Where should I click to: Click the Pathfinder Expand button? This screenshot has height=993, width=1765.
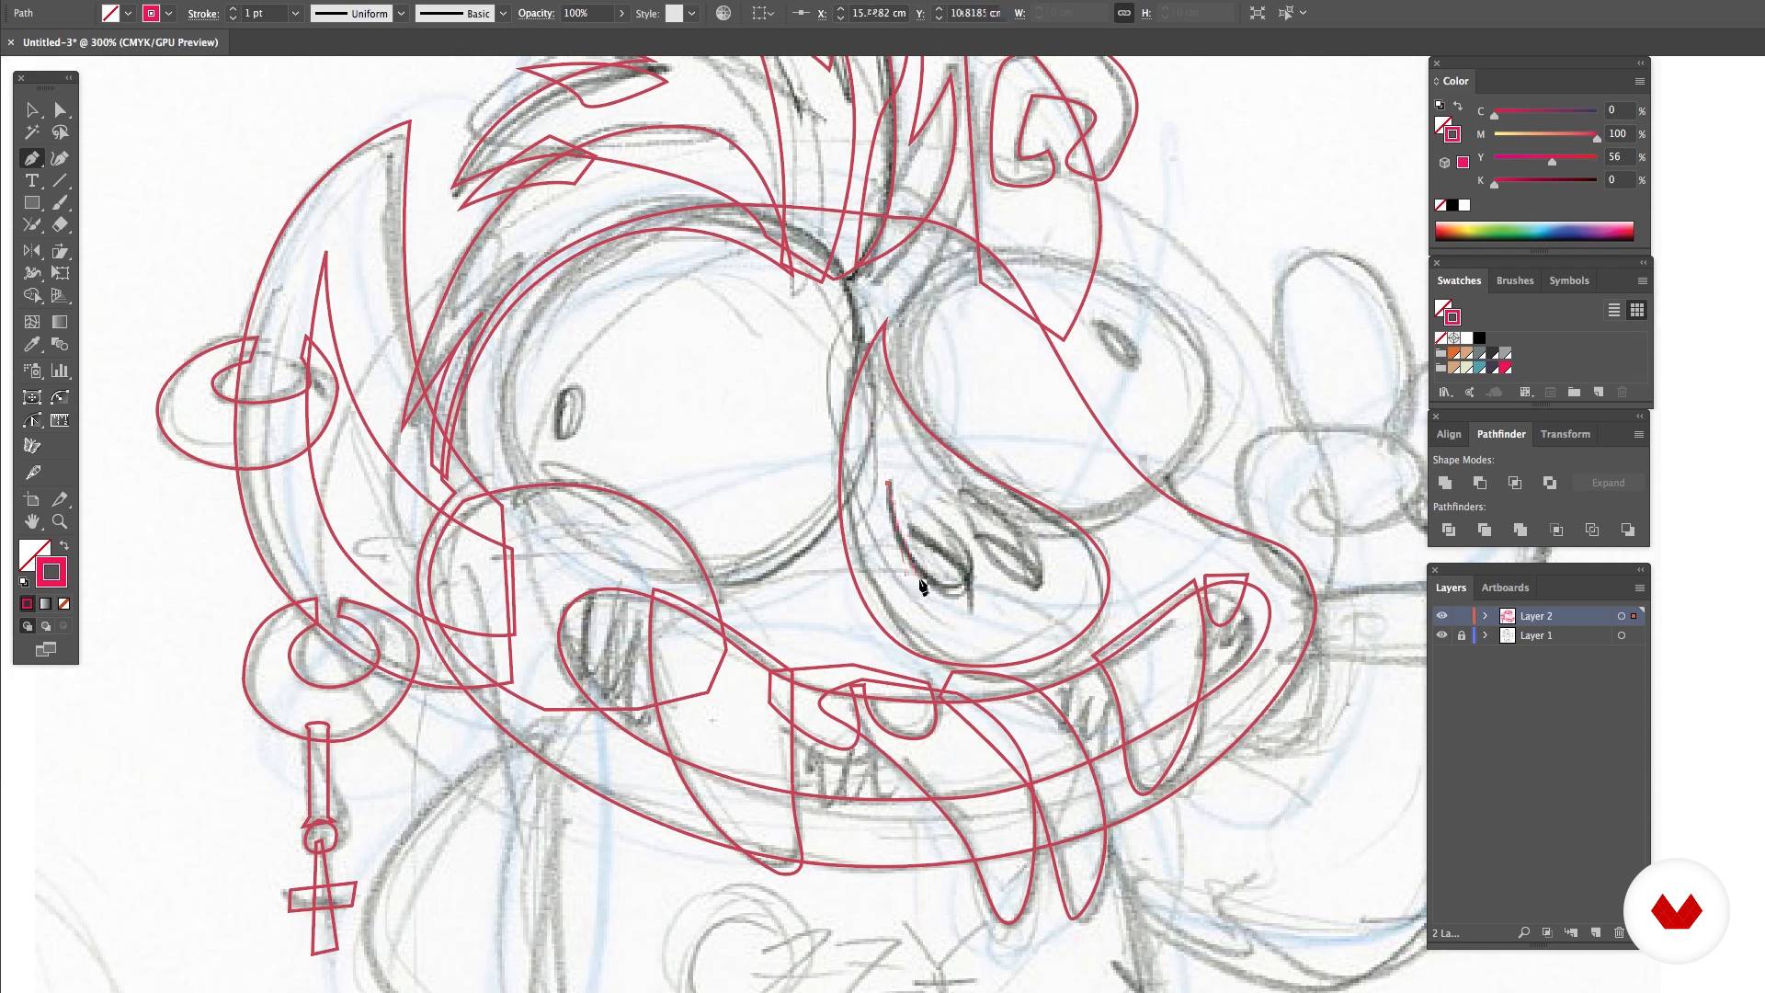pos(1608,483)
